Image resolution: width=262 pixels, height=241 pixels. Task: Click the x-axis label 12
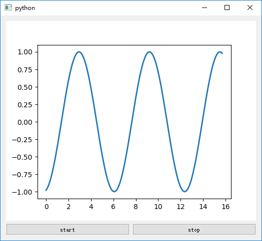pos(180,207)
